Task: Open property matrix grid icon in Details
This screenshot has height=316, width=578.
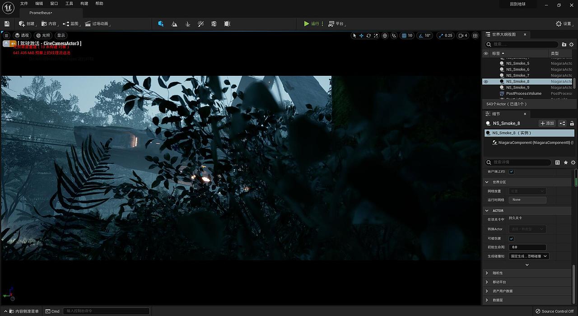Action: (x=558, y=163)
